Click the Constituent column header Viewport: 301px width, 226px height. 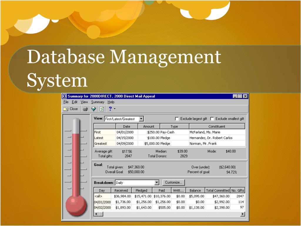(x=217, y=127)
